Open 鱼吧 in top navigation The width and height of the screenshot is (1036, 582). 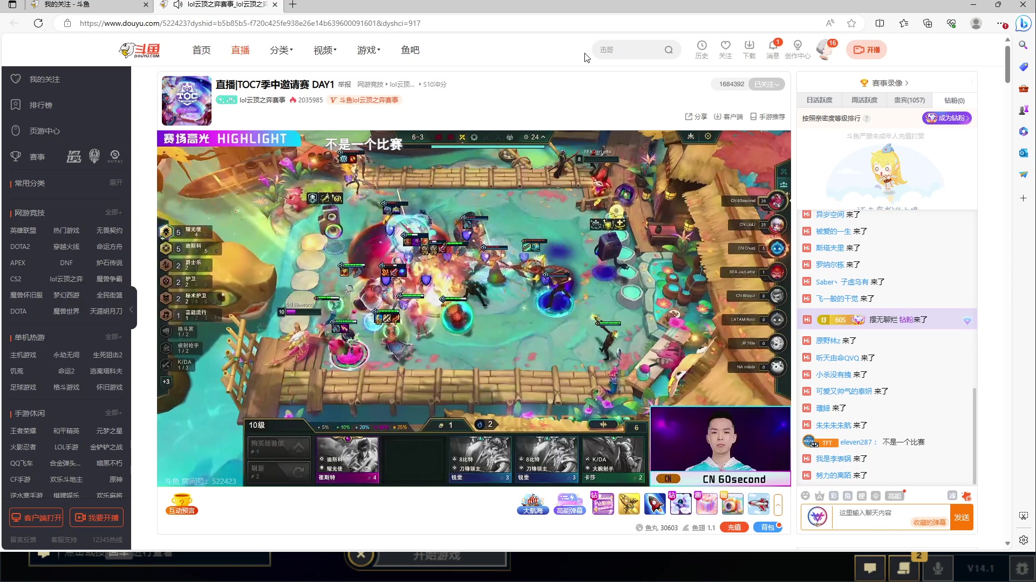tap(410, 50)
